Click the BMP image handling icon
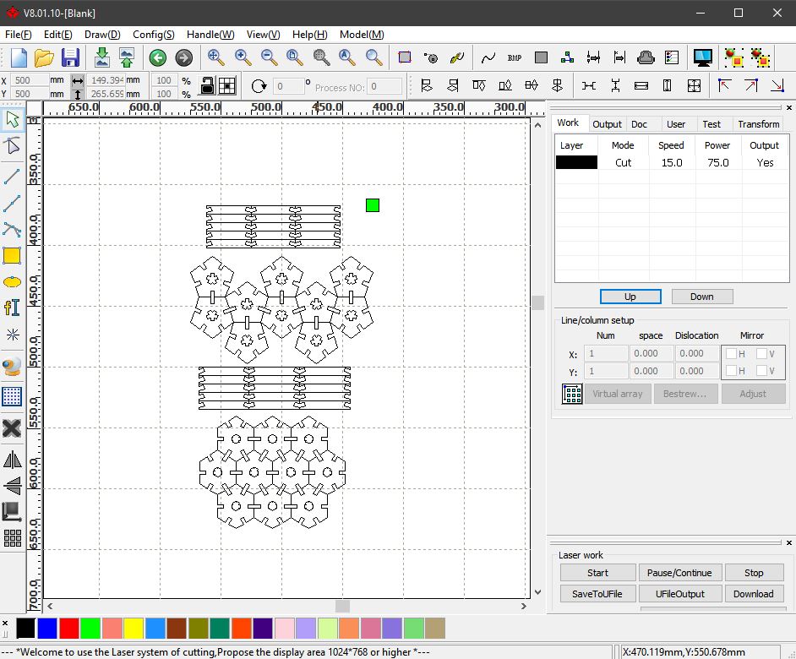Image resolution: width=796 pixels, height=659 pixels. coord(515,58)
